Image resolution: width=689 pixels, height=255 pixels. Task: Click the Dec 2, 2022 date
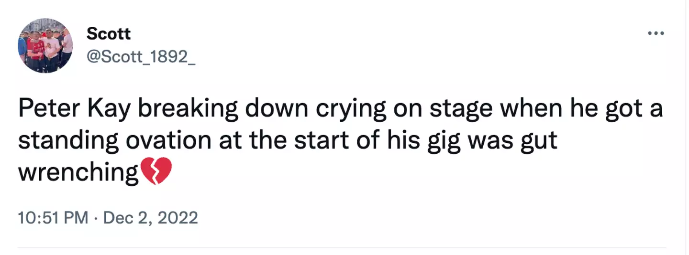tap(150, 218)
